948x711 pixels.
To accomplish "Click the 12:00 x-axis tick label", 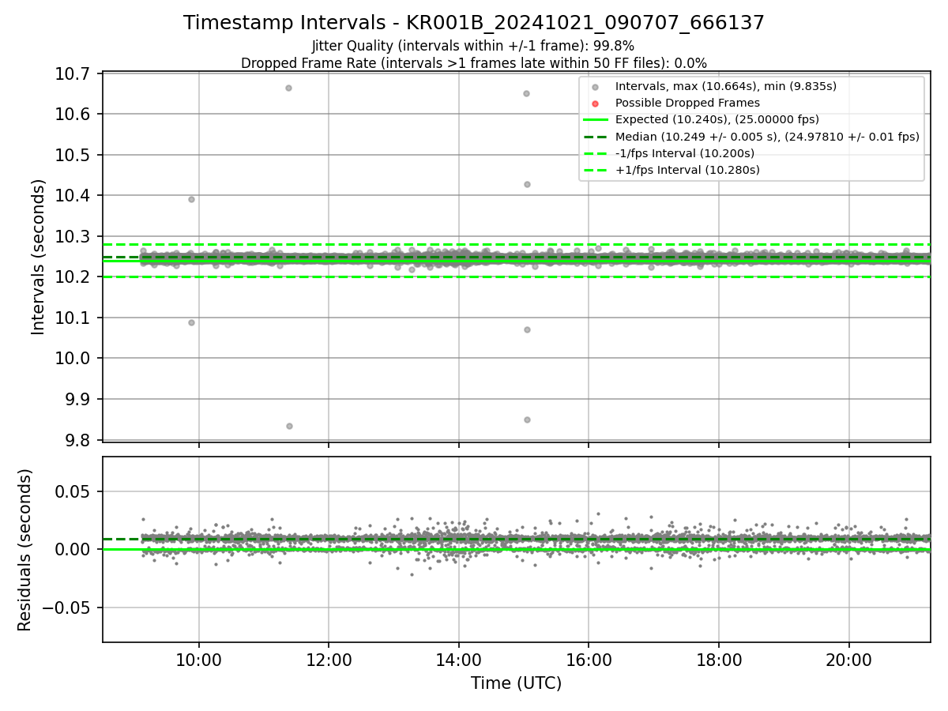I will (x=329, y=660).
